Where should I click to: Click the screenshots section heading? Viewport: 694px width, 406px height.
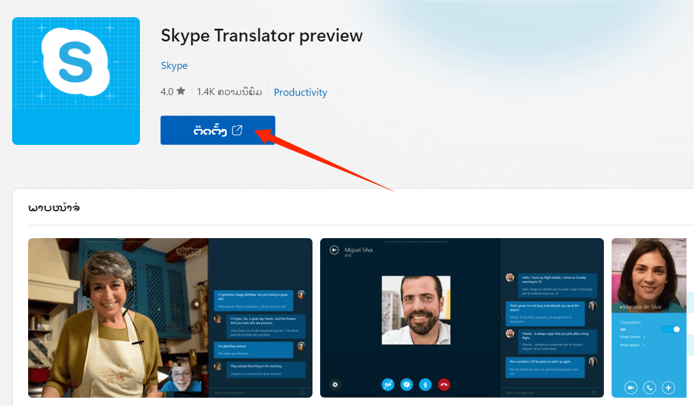point(54,207)
